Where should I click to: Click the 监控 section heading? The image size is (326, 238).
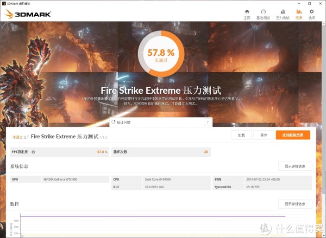point(15,204)
